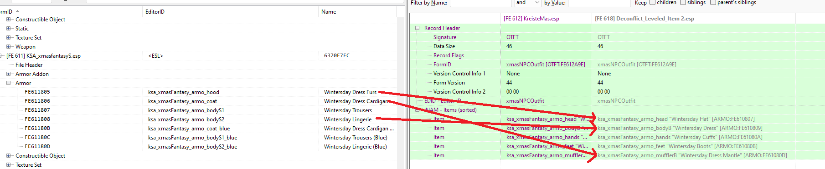The width and height of the screenshot is (825, 169).
Task: Click Wintersday Cuffs item in Deconflict column
Action: pyautogui.click(x=680, y=137)
